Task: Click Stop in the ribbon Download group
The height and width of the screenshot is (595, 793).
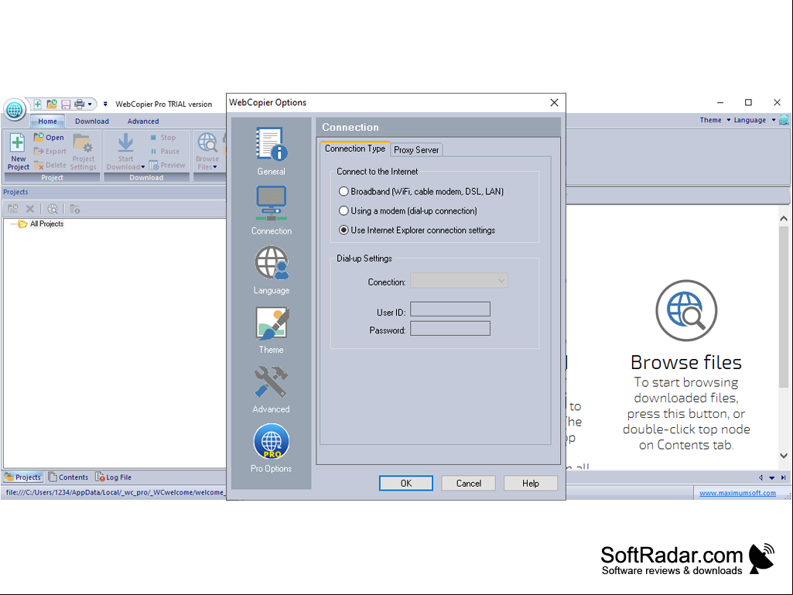Action: click(162, 137)
